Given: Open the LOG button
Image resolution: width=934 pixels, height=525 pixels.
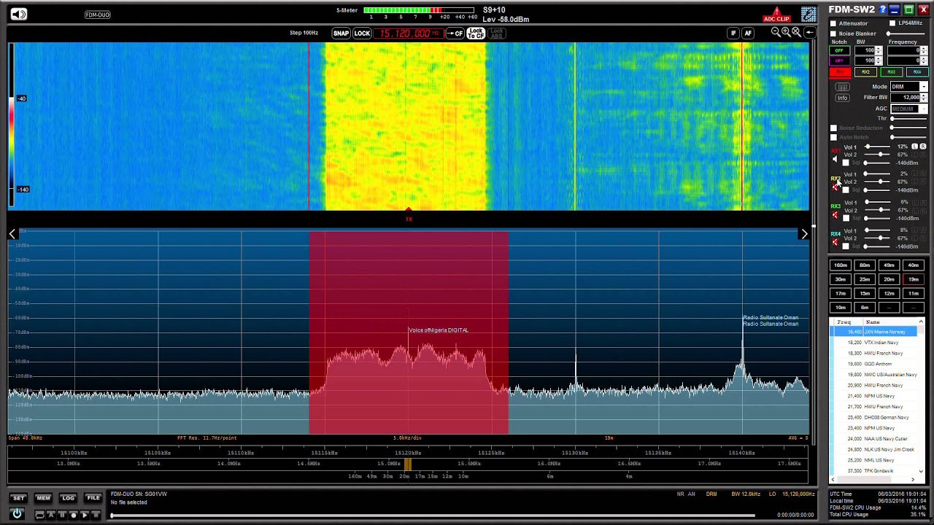Looking at the screenshot, I should click(x=68, y=498).
